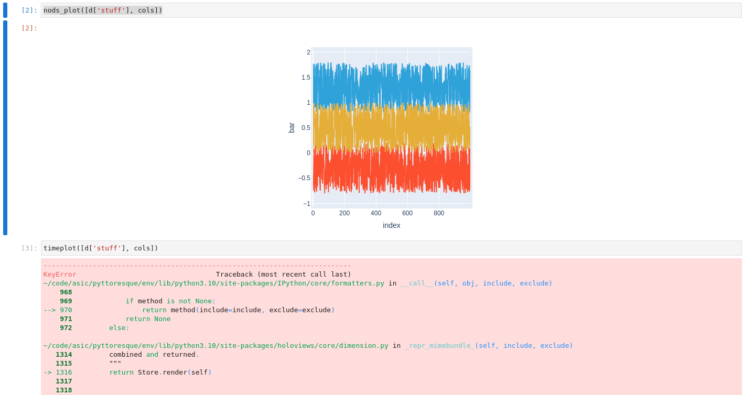Click the y-axis tick label −1

click(307, 204)
